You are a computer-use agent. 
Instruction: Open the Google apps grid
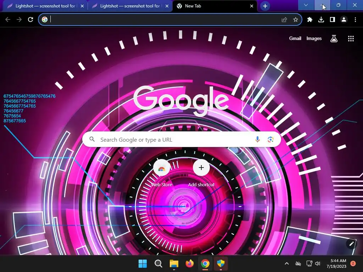(351, 39)
